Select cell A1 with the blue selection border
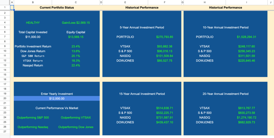This screenshot has width=274, height=138. [x=12, y=8]
